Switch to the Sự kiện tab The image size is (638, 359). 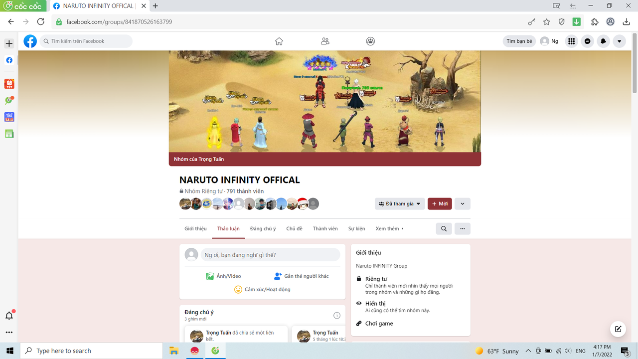point(356,229)
